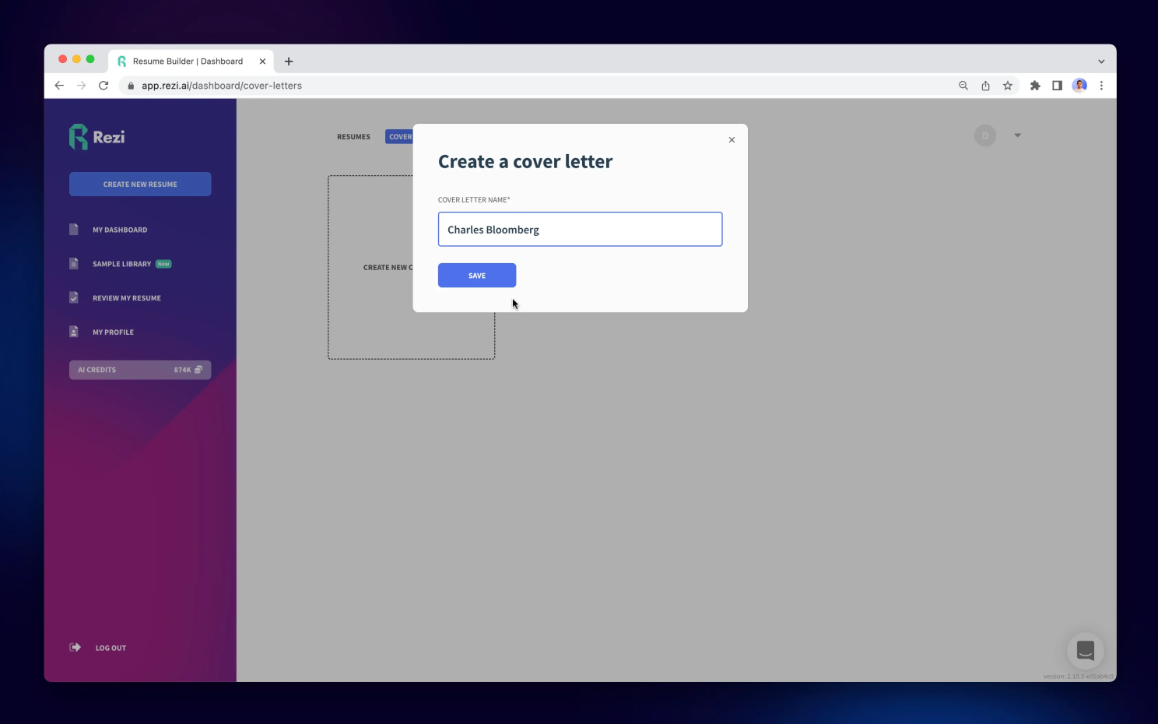Open the chat support widget
The width and height of the screenshot is (1158, 724).
pyautogui.click(x=1085, y=651)
